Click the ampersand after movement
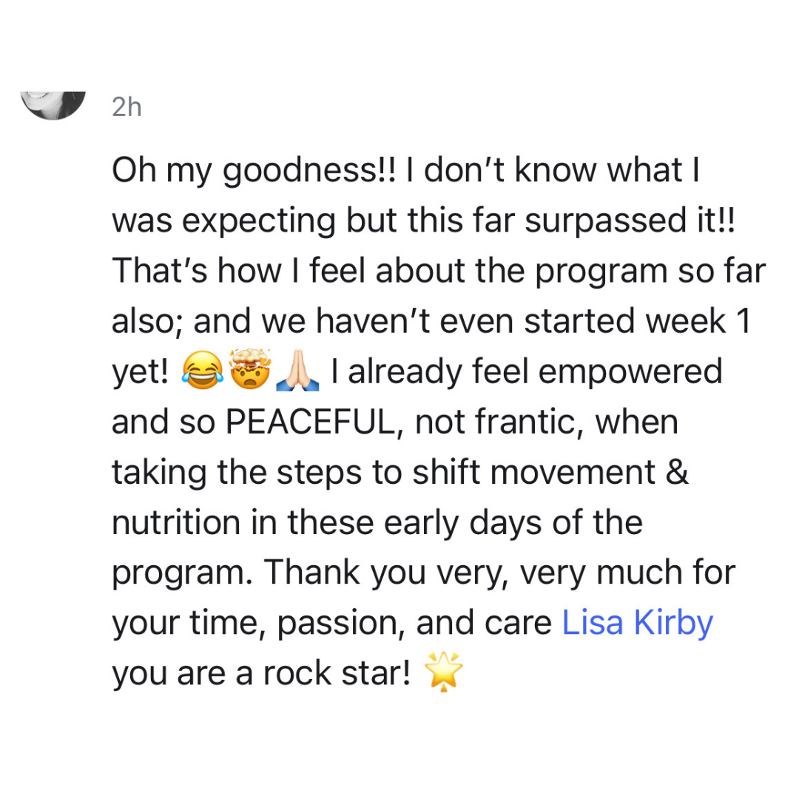 677,472
